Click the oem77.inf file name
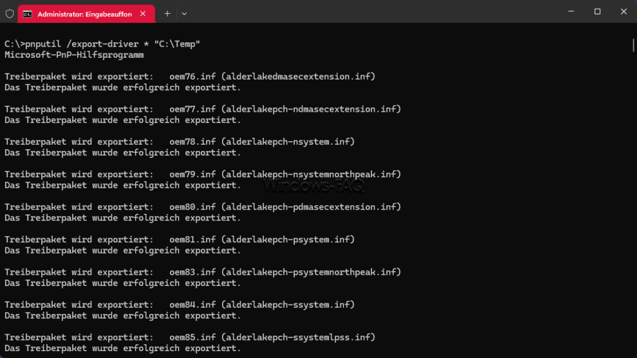The image size is (637, 358). pyautogui.click(x=193, y=109)
